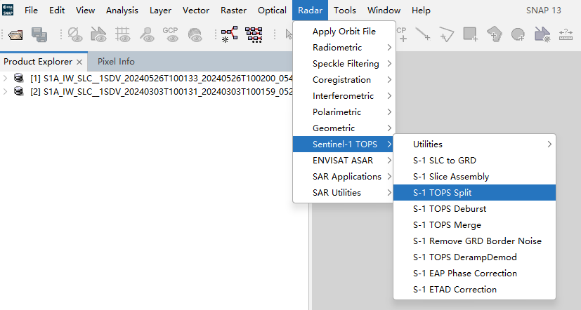This screenshot has width=581, height=310.
Task: Choose S-1 SLC to GRD
Action: click(475, 160)
